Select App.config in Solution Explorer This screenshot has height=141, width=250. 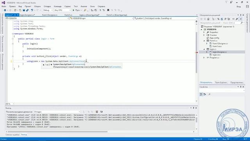point(214,38)
